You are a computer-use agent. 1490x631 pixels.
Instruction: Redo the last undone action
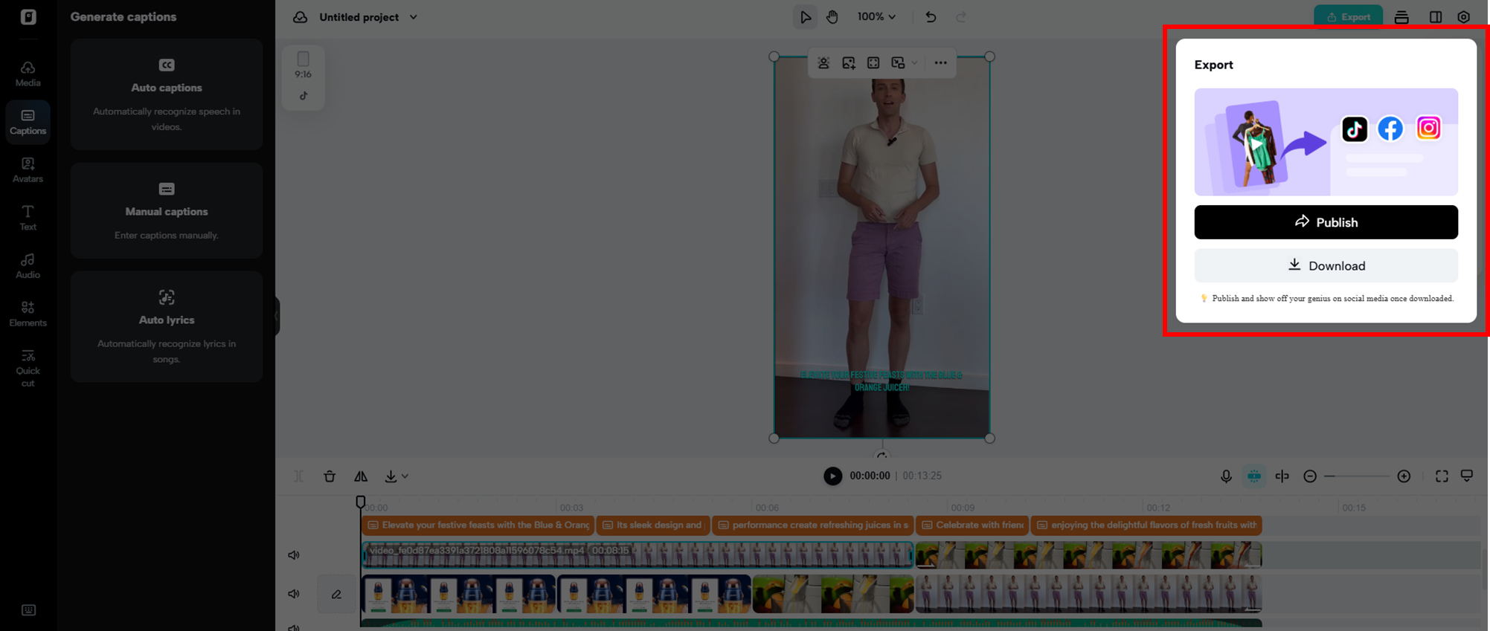pyautogui.click(x=961, y=17)
